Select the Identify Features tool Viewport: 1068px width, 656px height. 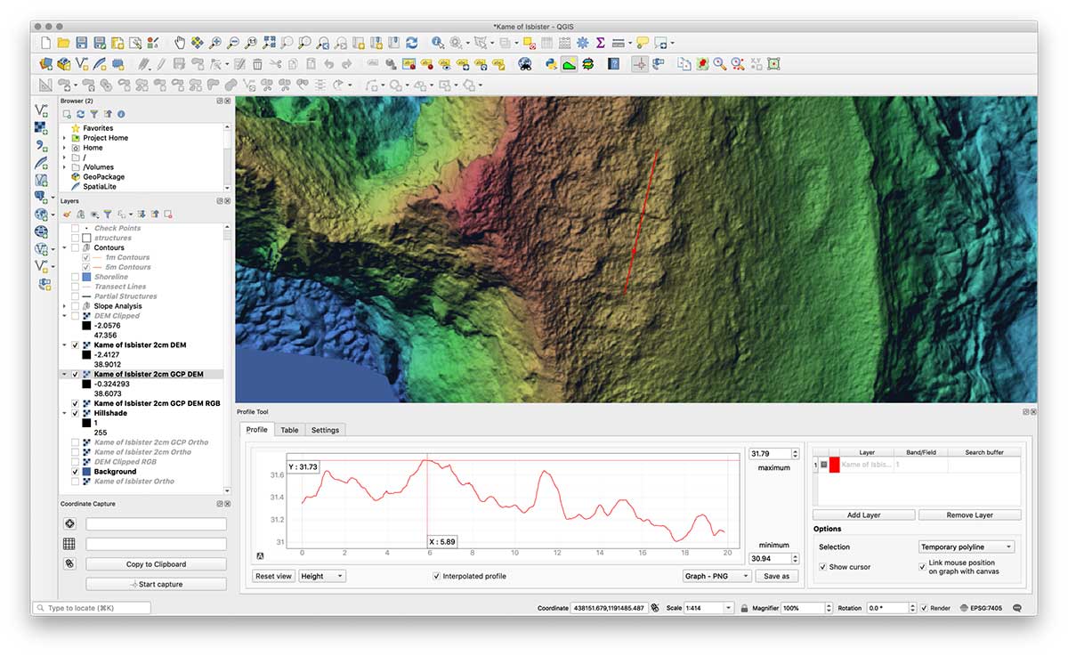(438, 43)
